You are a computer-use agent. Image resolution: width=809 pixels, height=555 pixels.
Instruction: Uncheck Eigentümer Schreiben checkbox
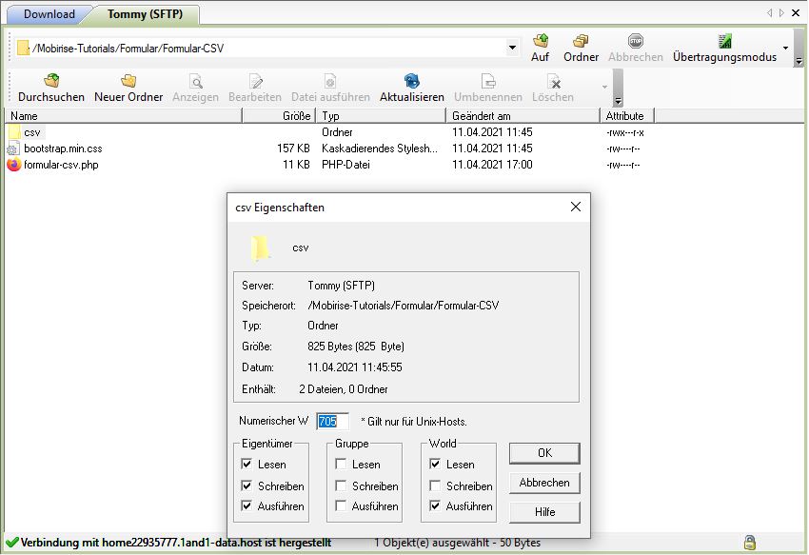point(247,486)
